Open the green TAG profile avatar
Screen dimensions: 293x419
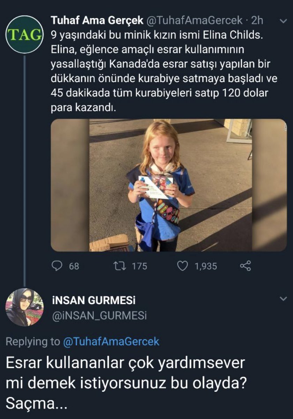click(x=24, y=34)
